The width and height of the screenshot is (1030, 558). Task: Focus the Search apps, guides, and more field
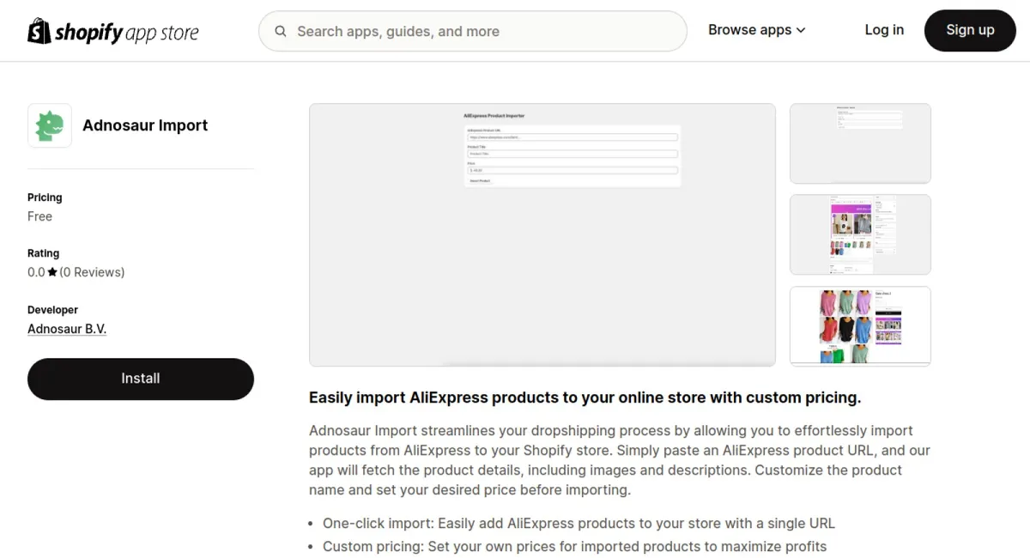pyautogui.click(x=473, y=32)
